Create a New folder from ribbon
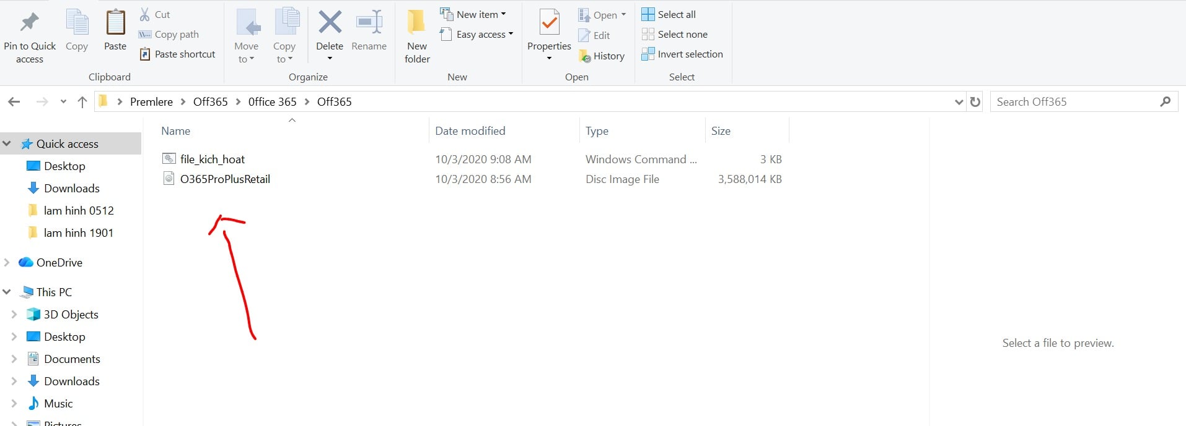Image resolution: width=1186 pixels, height=426 pixels. (x=417, y=36)
